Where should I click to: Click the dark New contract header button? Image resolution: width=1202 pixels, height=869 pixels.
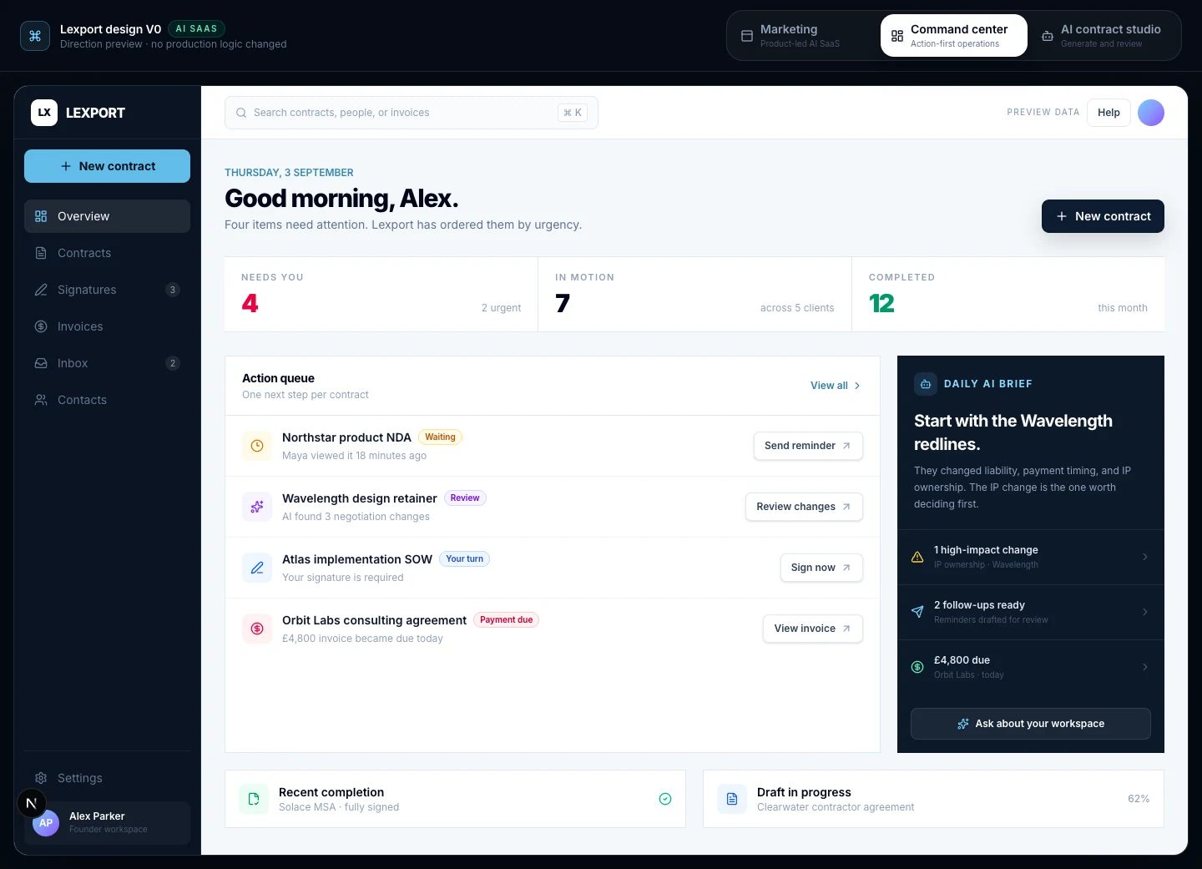coord(1103,216)
